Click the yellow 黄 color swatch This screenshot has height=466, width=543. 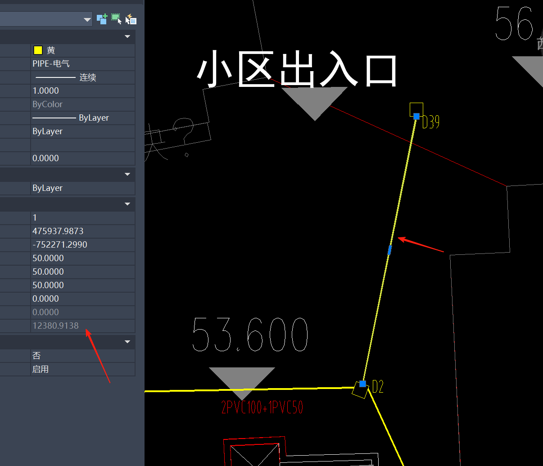(38, 50)
